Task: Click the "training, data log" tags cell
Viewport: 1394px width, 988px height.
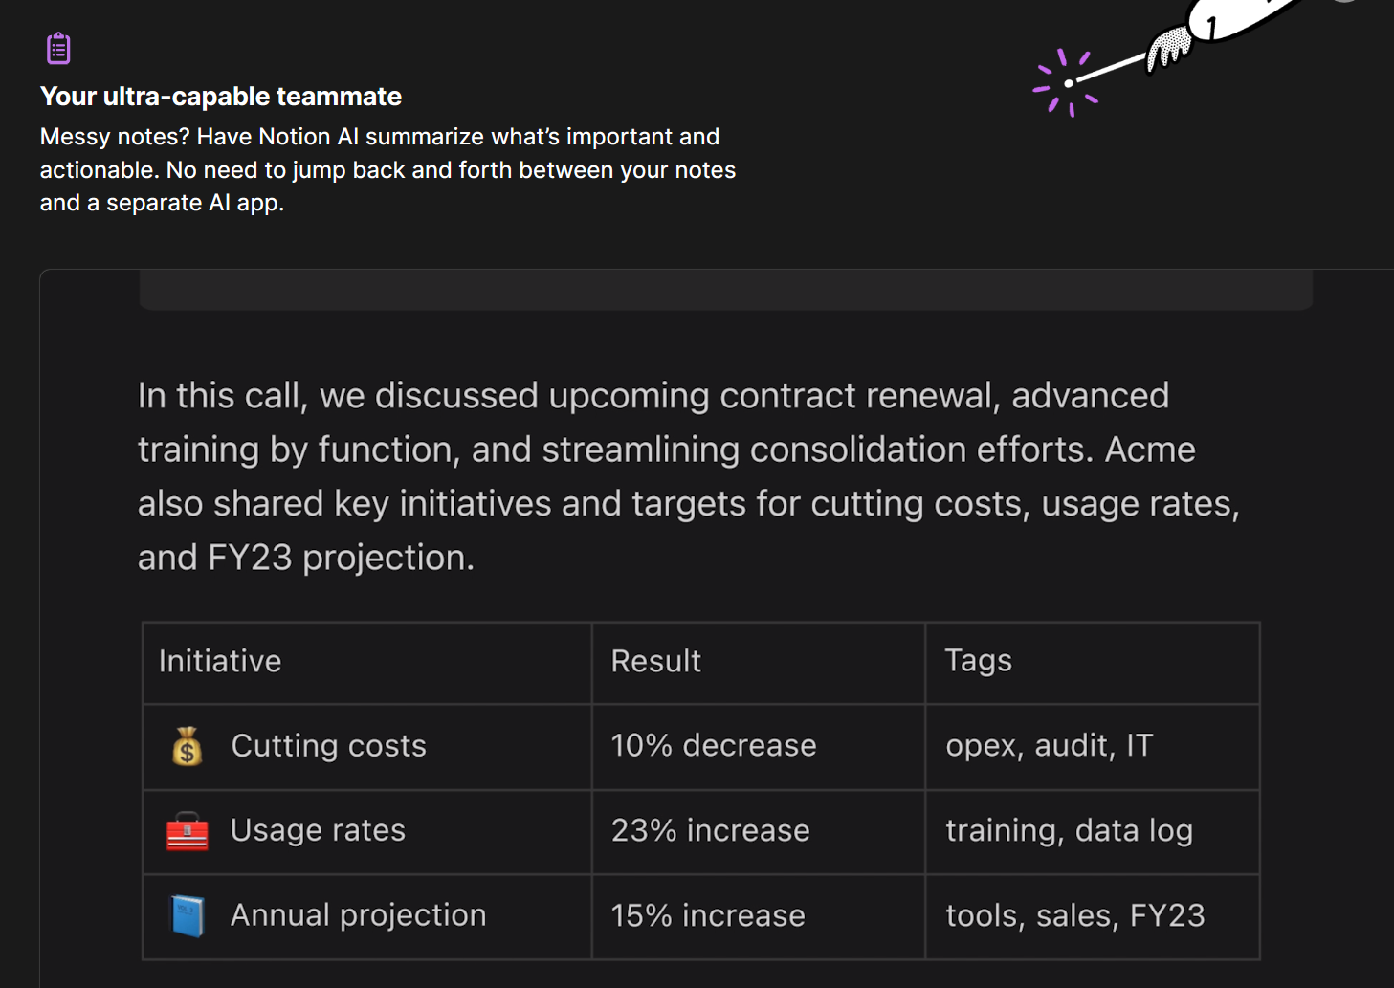Action: click(1069, 830)
